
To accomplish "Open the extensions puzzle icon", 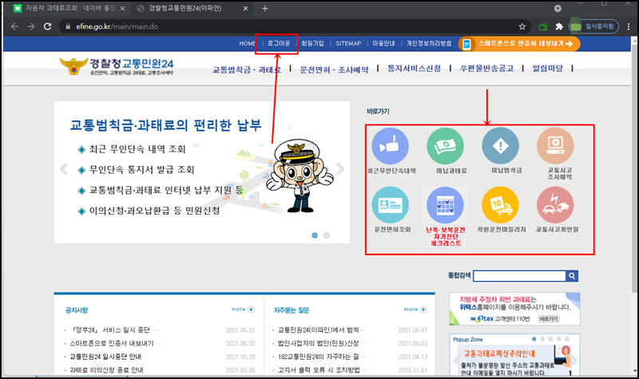I will (x=559, y=26).
